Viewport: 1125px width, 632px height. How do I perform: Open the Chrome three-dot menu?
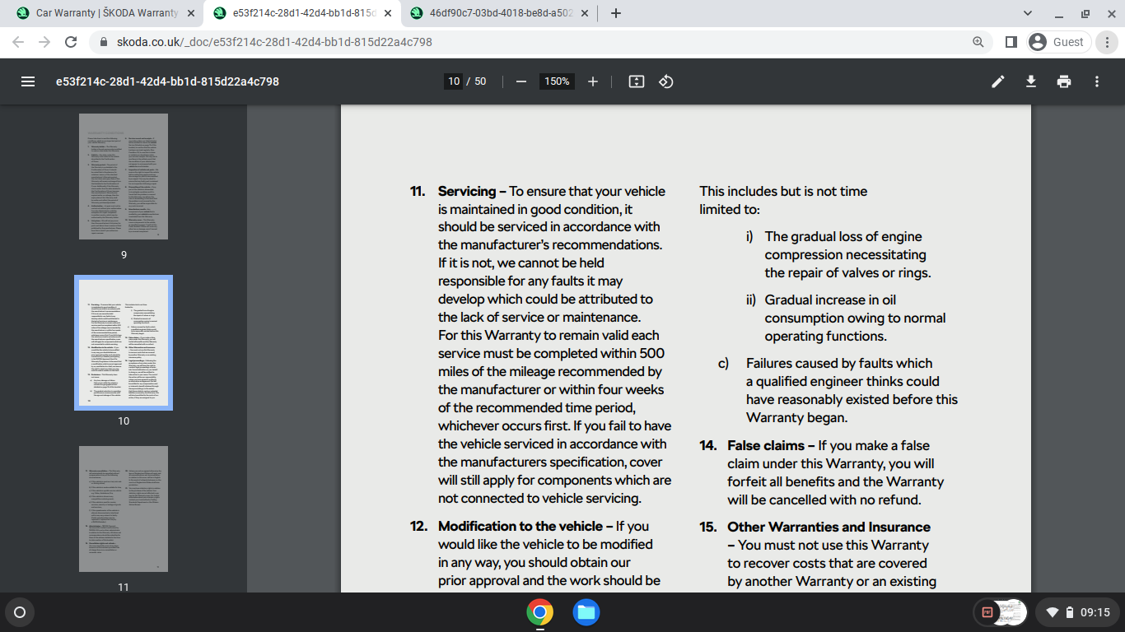coord(1109,42)
